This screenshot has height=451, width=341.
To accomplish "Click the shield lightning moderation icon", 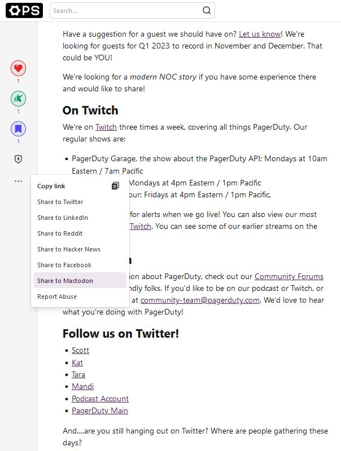I will (x=18, y=159).
